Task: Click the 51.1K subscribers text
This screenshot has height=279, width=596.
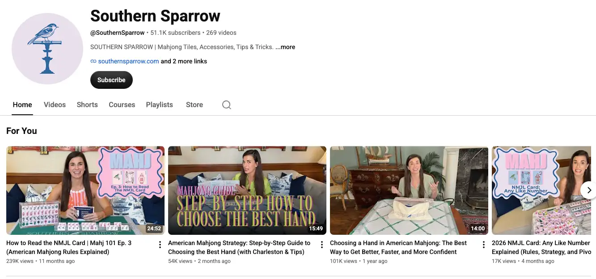Action: pos(175,33)
